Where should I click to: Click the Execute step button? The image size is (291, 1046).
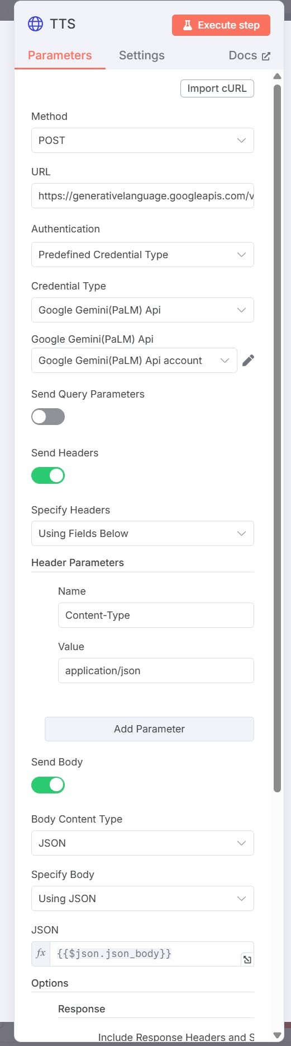tap(221, 25)
